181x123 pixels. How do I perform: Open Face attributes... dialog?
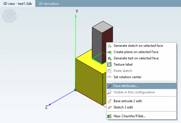[141, 86]
